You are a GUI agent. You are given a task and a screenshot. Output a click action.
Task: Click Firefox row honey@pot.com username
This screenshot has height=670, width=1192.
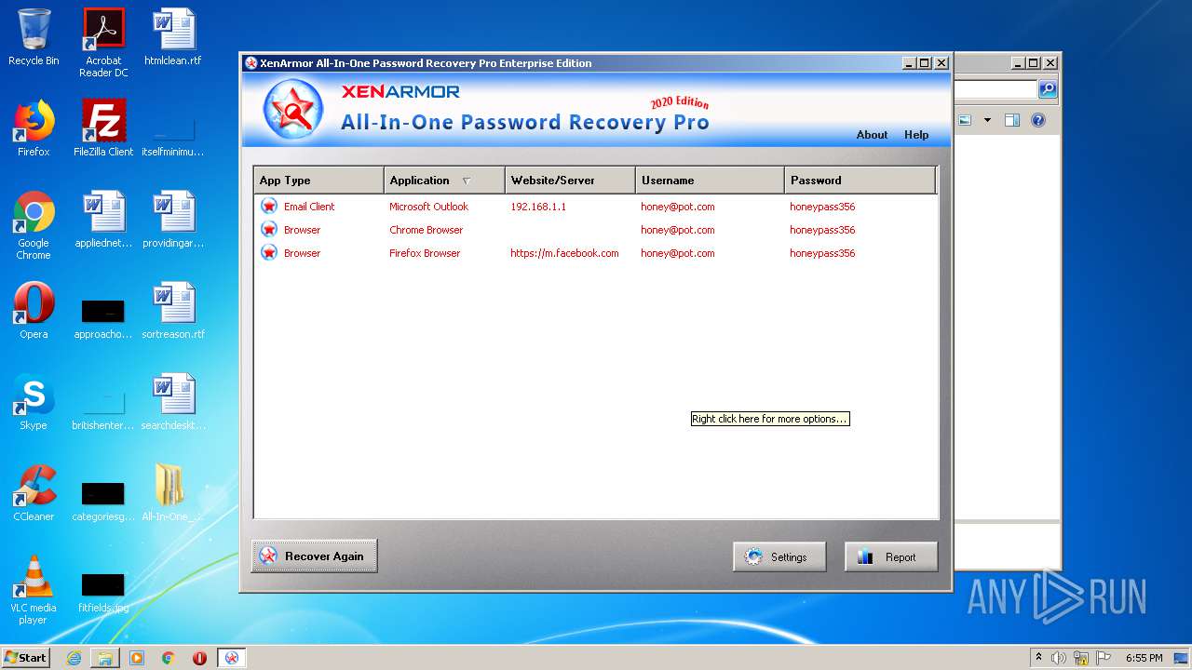coord(678,253)
